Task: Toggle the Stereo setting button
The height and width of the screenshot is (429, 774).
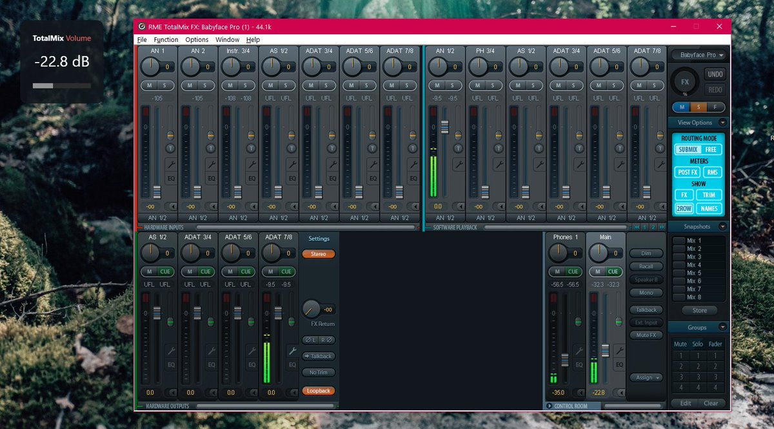Action: [319, 254]
